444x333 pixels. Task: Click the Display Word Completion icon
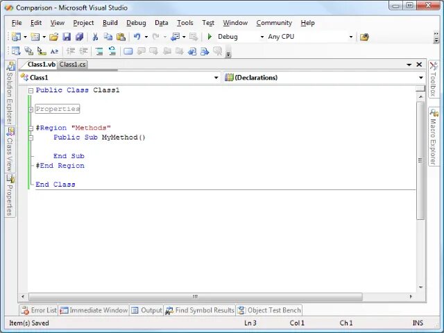[54, 51]
